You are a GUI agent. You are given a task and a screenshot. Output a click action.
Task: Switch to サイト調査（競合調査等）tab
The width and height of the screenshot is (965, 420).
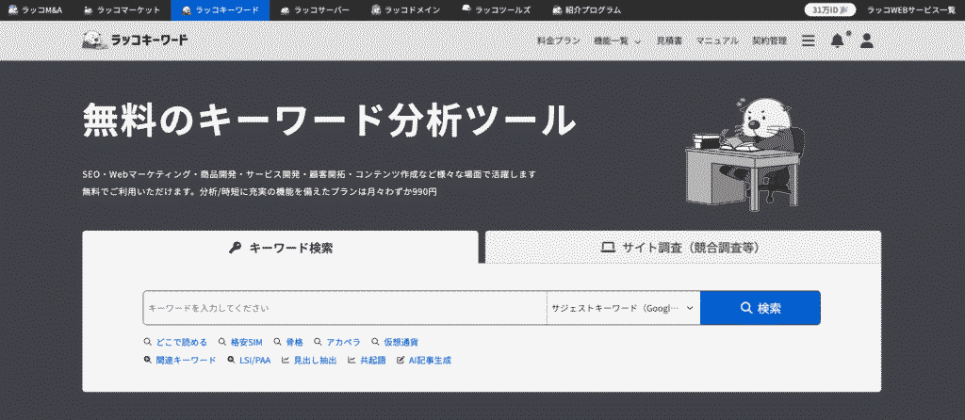coord(682,248)
